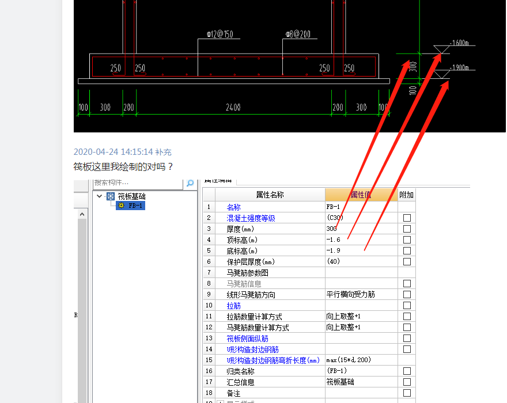
Task: Click the 平行横向受力筋 value cell
Action: (x=361, y=294)
